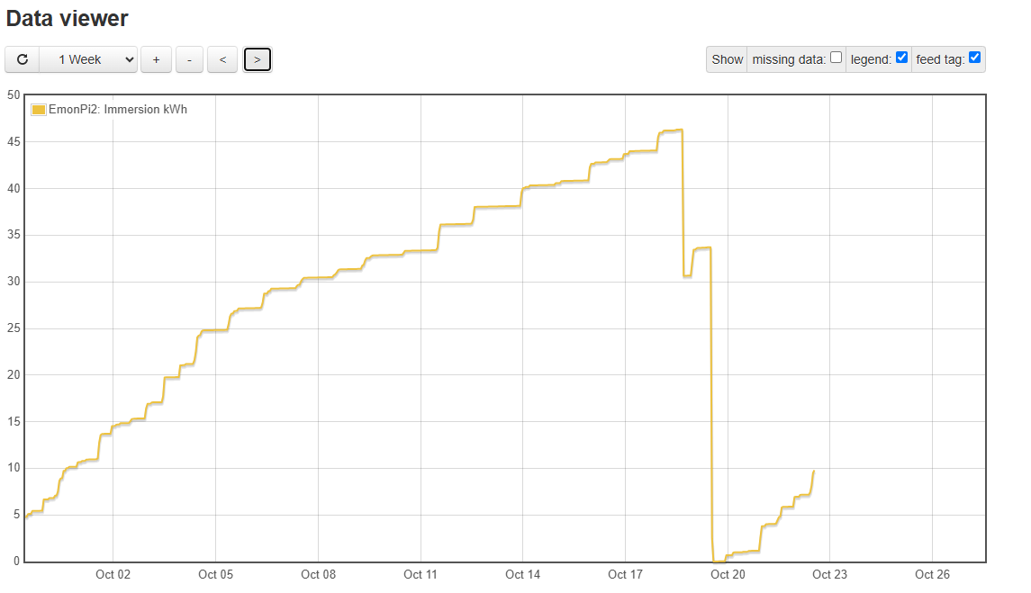Enable the missing data checkbox
The height and width of the screenshot is (593, 1031).
click(836, 58)
